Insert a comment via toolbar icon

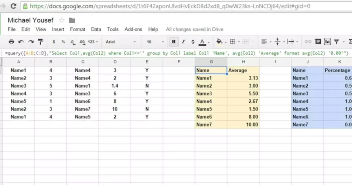(318, 42)
